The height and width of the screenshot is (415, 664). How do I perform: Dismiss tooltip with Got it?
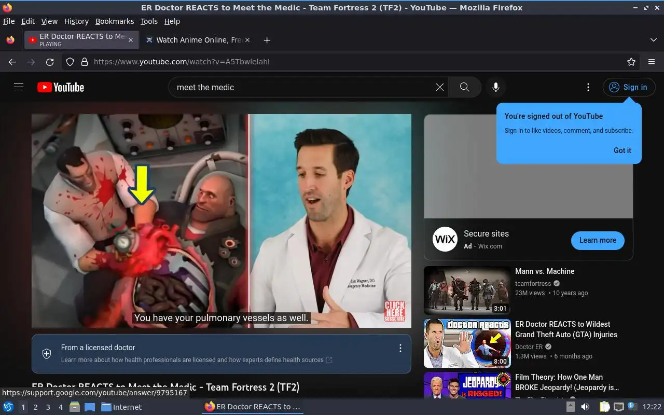click(622, 150)
